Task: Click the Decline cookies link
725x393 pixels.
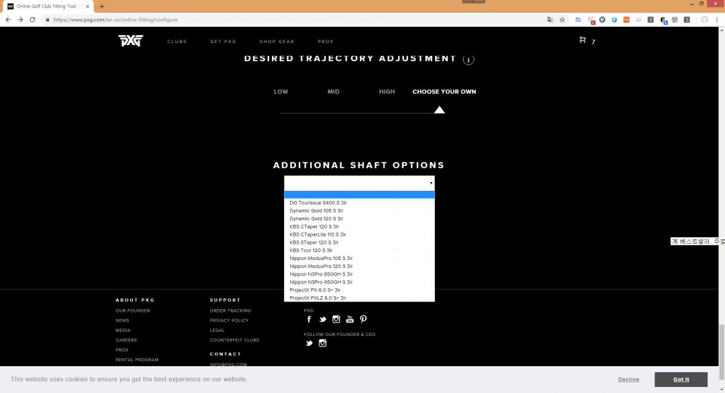Action: pyautogui.click(x=628, y=380)
